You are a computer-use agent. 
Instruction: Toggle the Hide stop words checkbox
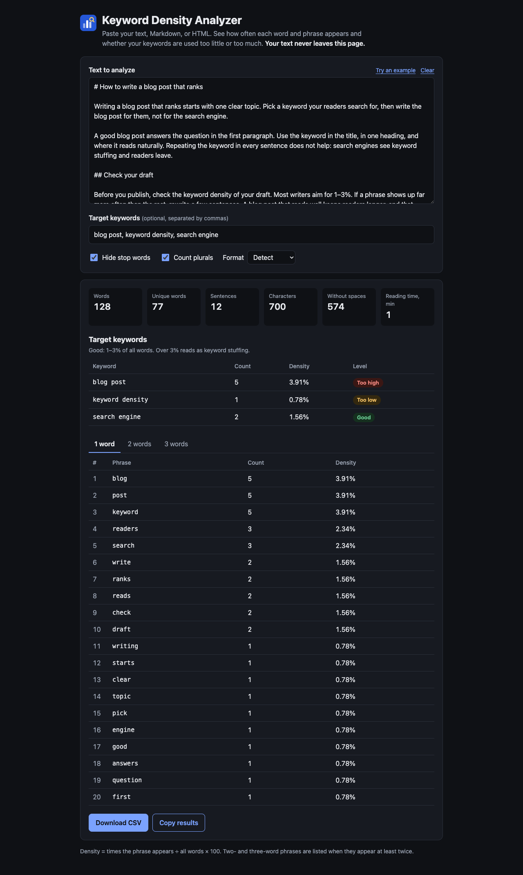click(94, 257)
